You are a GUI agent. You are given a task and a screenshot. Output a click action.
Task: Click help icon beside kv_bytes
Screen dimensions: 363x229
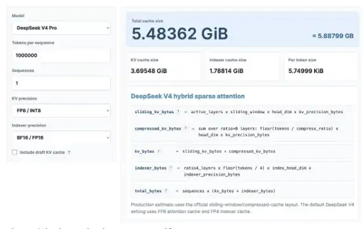tap(159, 151)
